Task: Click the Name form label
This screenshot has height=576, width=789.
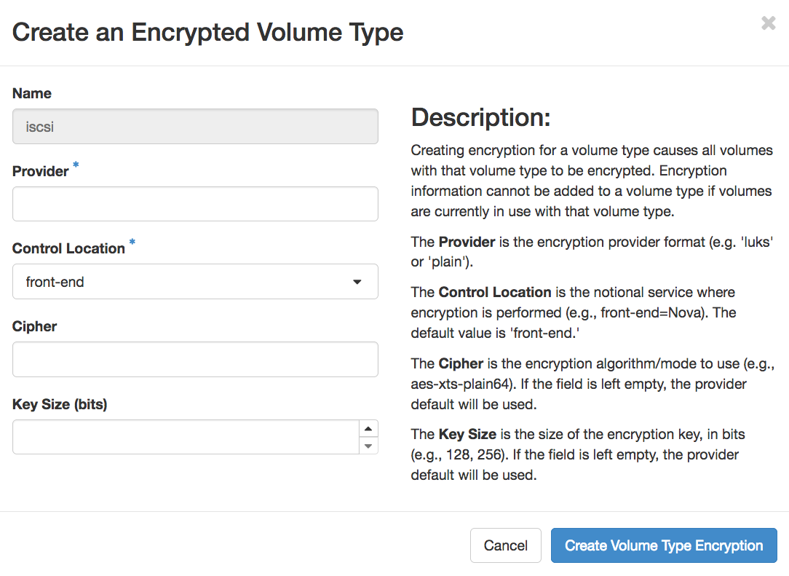Action: coord(32,93)
